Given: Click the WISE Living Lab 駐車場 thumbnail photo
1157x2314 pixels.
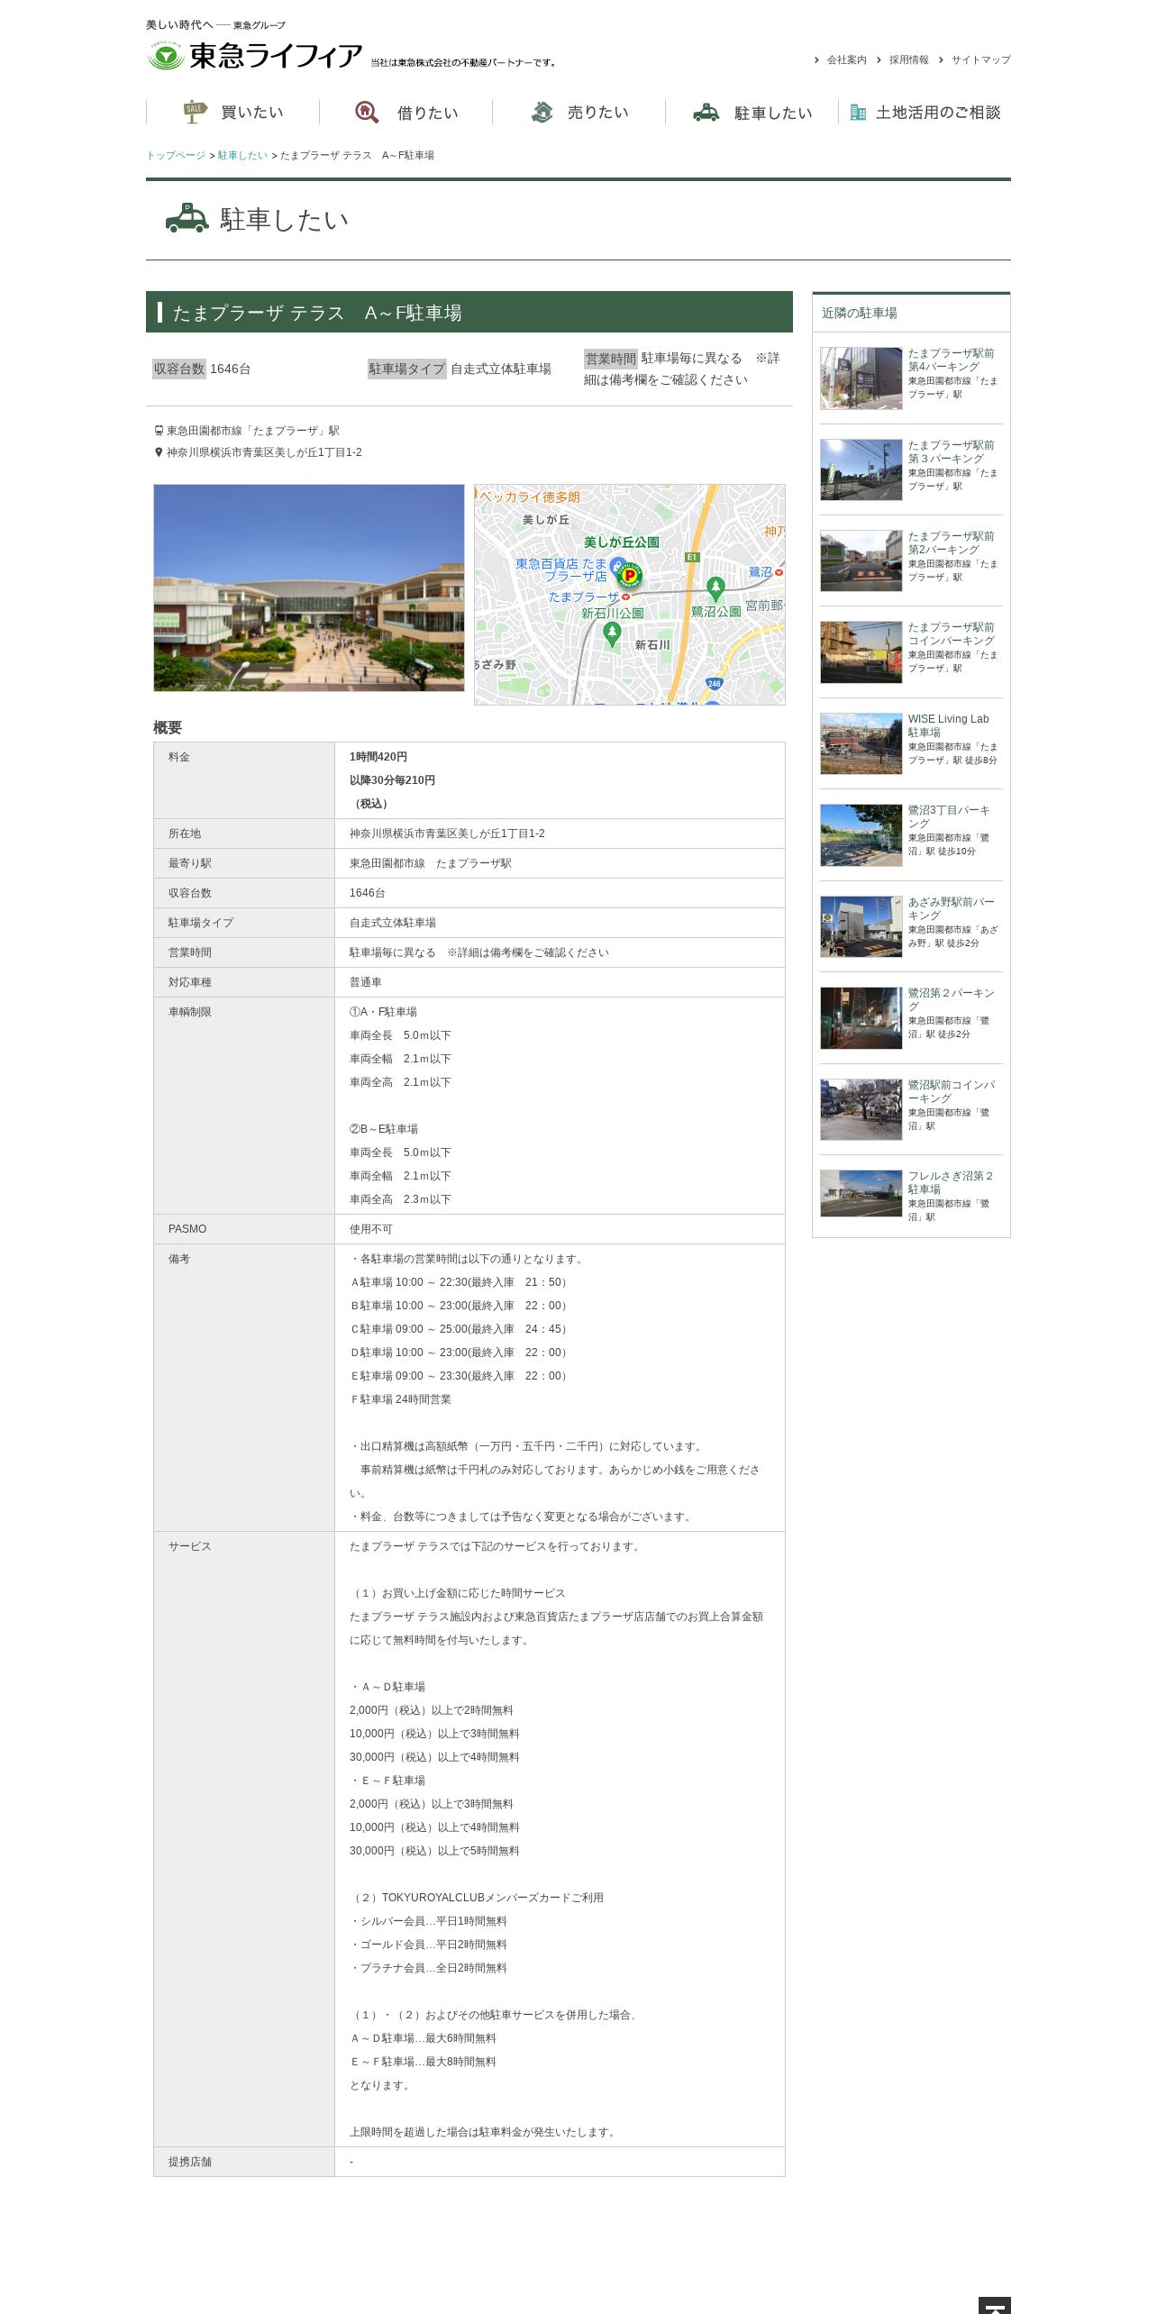Looking at the screenshot, I should (x=861, y=744).
